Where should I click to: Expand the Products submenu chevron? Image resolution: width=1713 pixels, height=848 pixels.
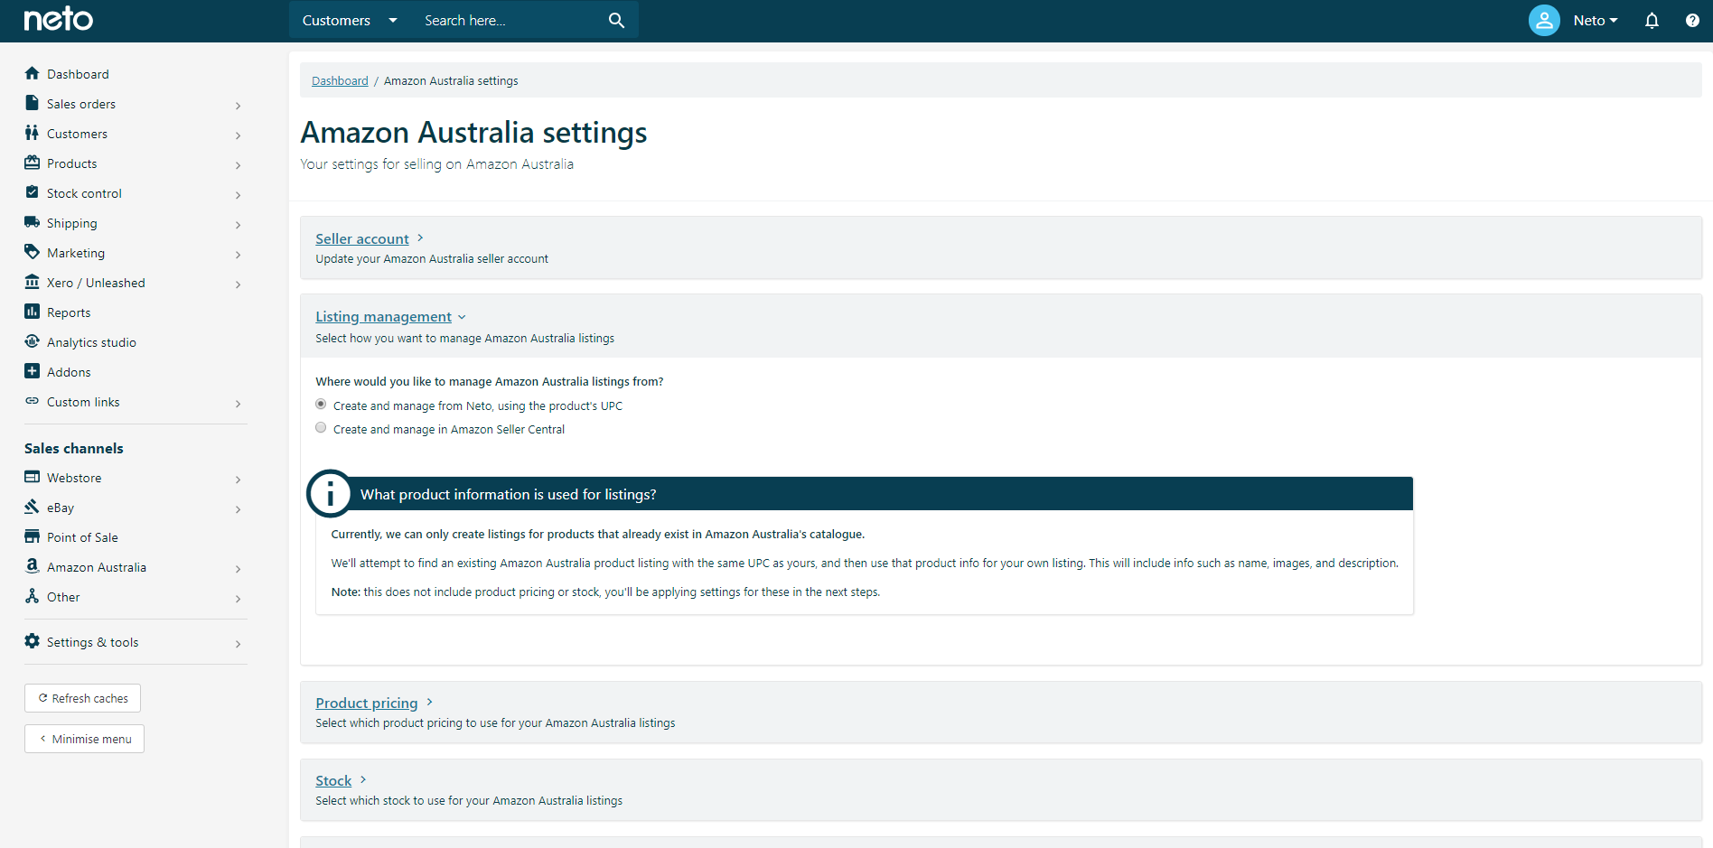(239, 165)
